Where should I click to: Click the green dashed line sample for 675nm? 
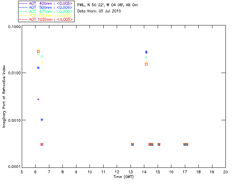23,12
